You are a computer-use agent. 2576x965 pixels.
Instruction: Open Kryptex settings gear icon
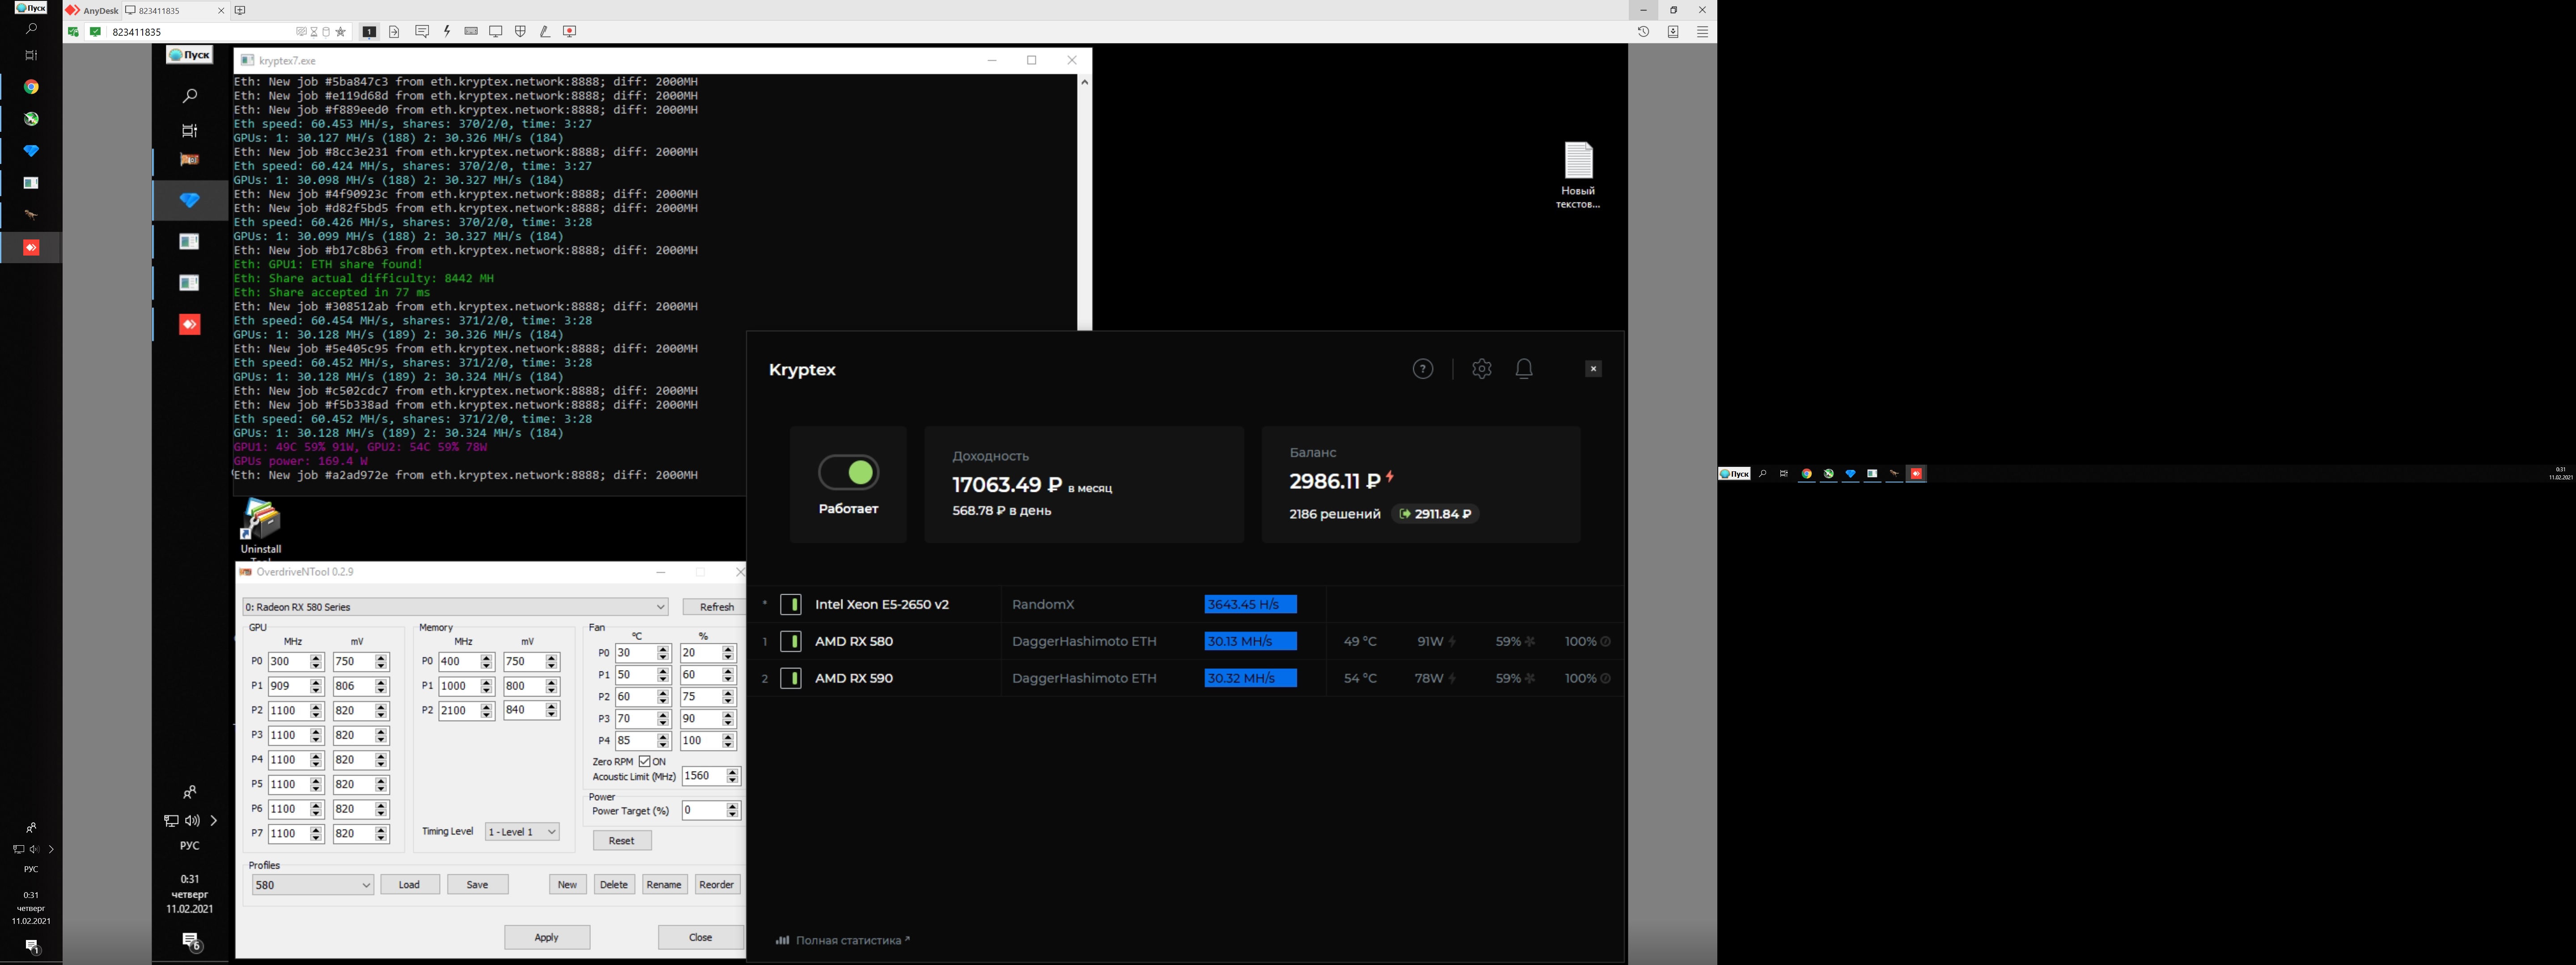(1482, 369)
